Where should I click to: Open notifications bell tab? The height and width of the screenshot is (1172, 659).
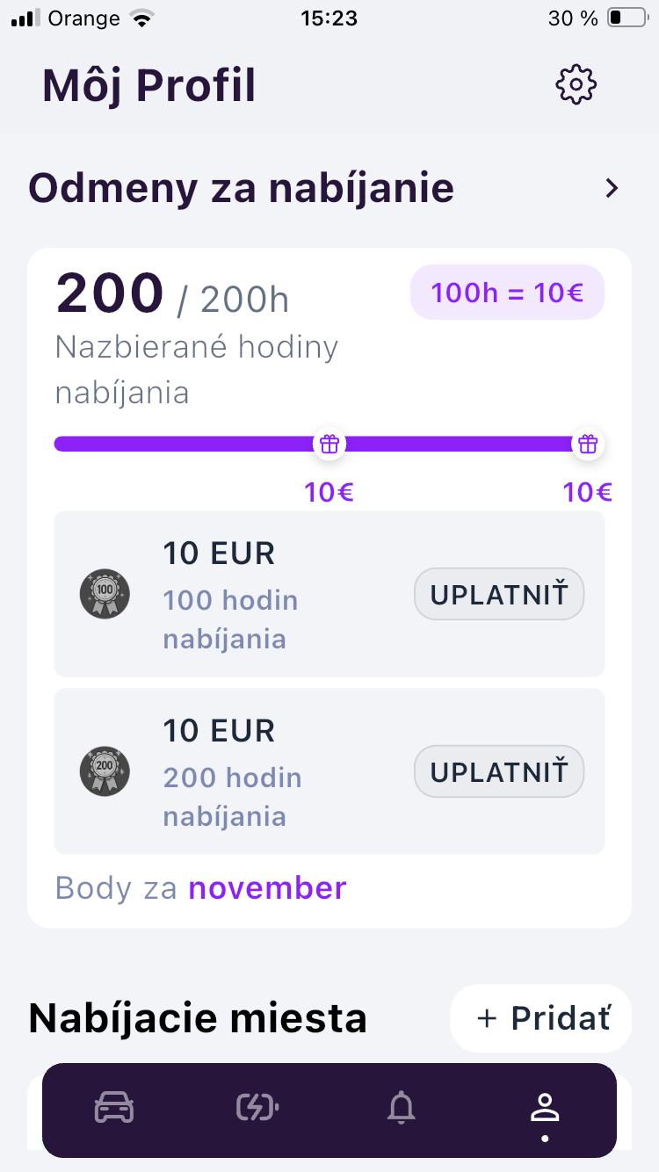[402, 1108]
